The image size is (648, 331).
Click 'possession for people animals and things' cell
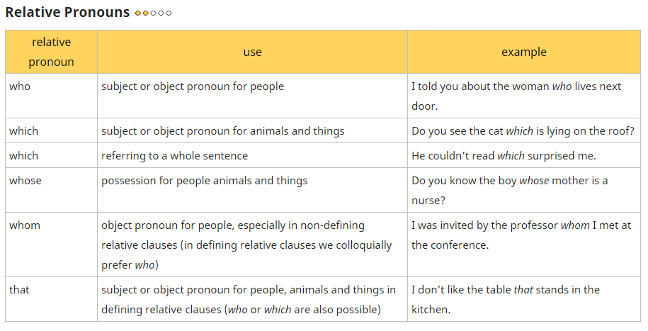204,181
